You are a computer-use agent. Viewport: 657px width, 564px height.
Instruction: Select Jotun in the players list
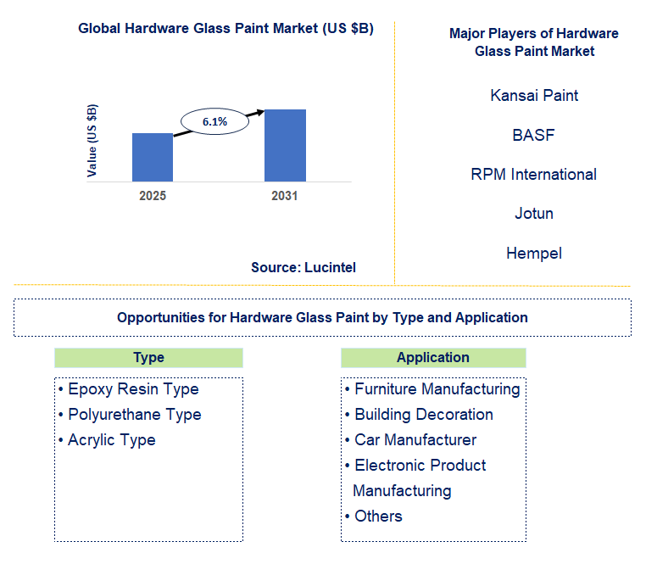point(534,214)
